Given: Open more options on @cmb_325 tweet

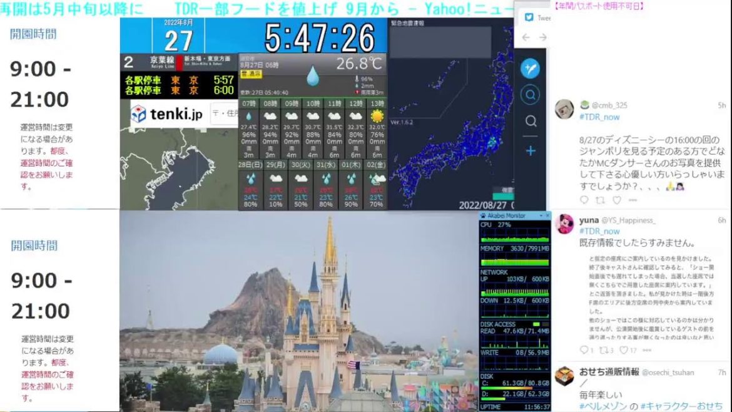Looking at the screenshot, I should click(633, 200).
